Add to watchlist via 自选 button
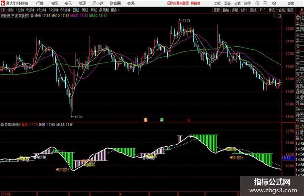Screen dimensions: 304x196 [x=281, y=10]
